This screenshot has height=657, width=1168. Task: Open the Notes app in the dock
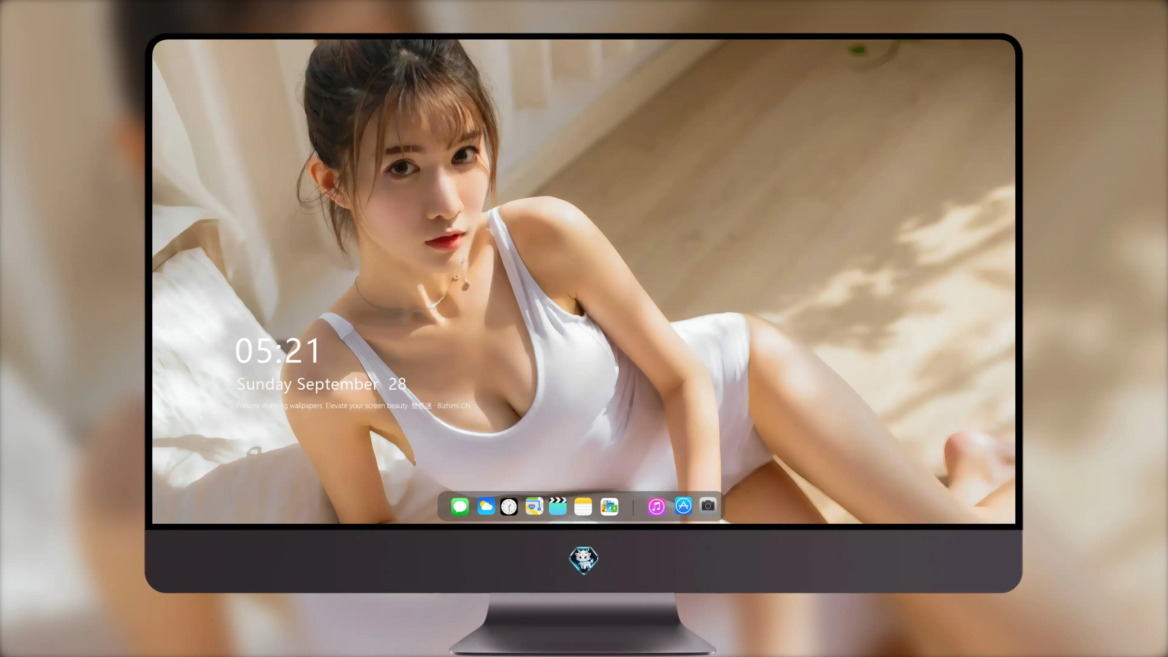[x=583, y=506]
